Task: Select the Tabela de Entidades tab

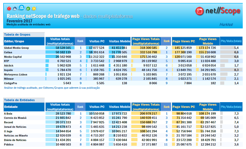Action: tap(19, 100)
